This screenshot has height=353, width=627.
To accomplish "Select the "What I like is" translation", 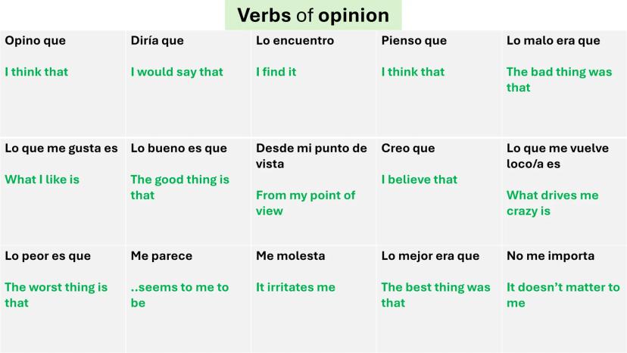I will (x=42, y=180).
